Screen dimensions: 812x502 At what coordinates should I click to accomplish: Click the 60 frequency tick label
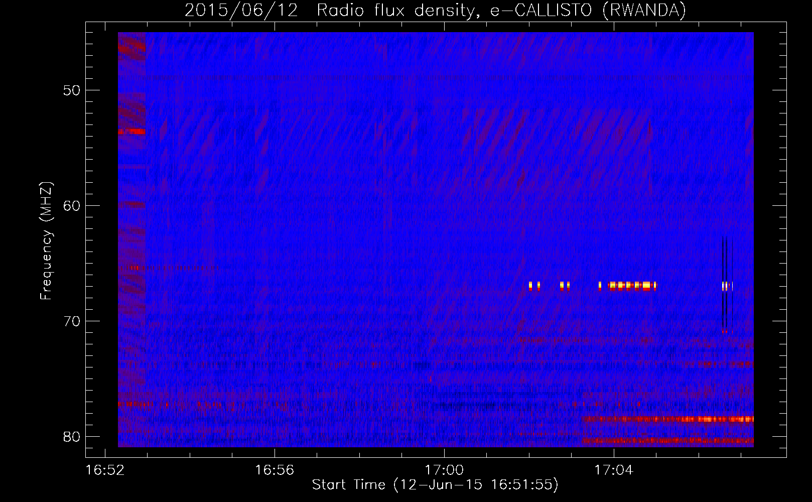point(72,206)
